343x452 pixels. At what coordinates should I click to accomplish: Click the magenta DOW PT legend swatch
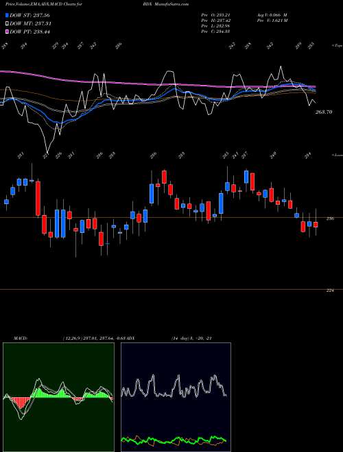8,32
